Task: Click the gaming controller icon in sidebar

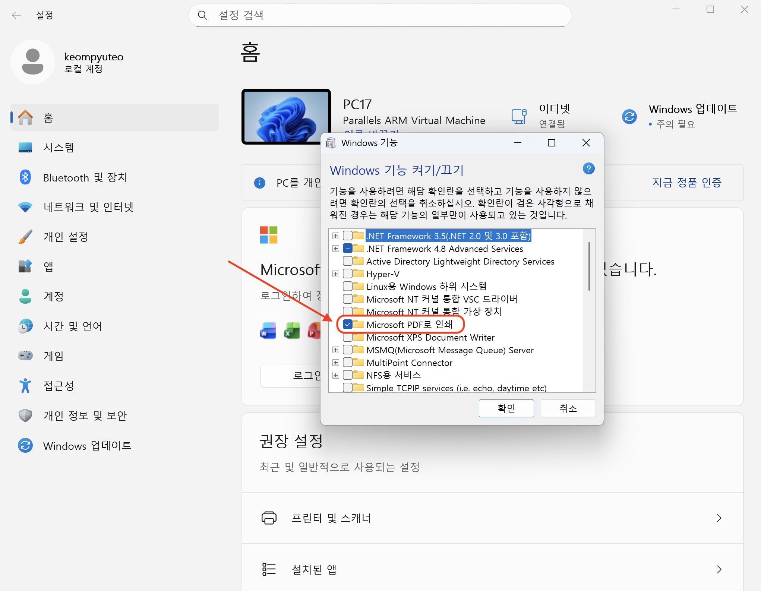Action: click(25, 356)
